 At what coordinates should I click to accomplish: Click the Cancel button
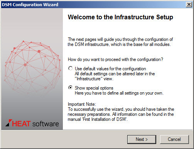coord(174,139)
